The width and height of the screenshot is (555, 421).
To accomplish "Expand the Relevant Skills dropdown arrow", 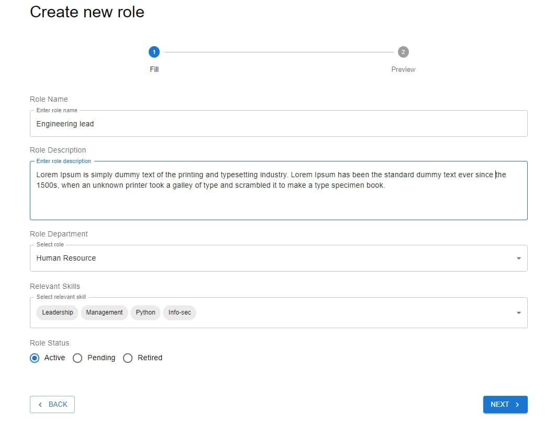I will click(x=518, y=313).
